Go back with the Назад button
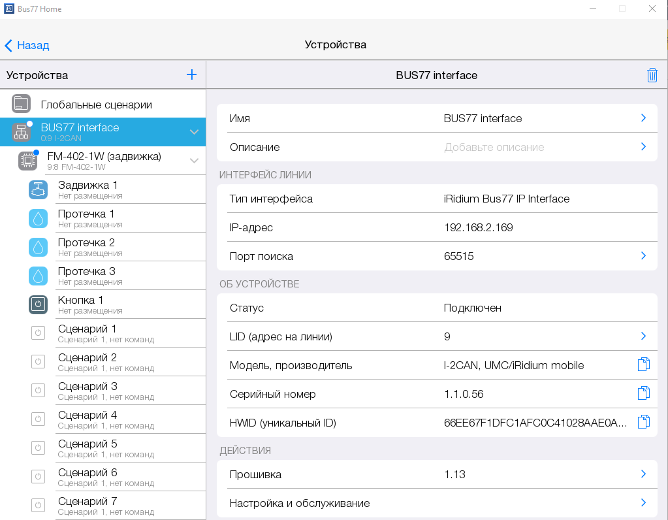The height and width of the screenshot is (520, 668). coord(27,45)
